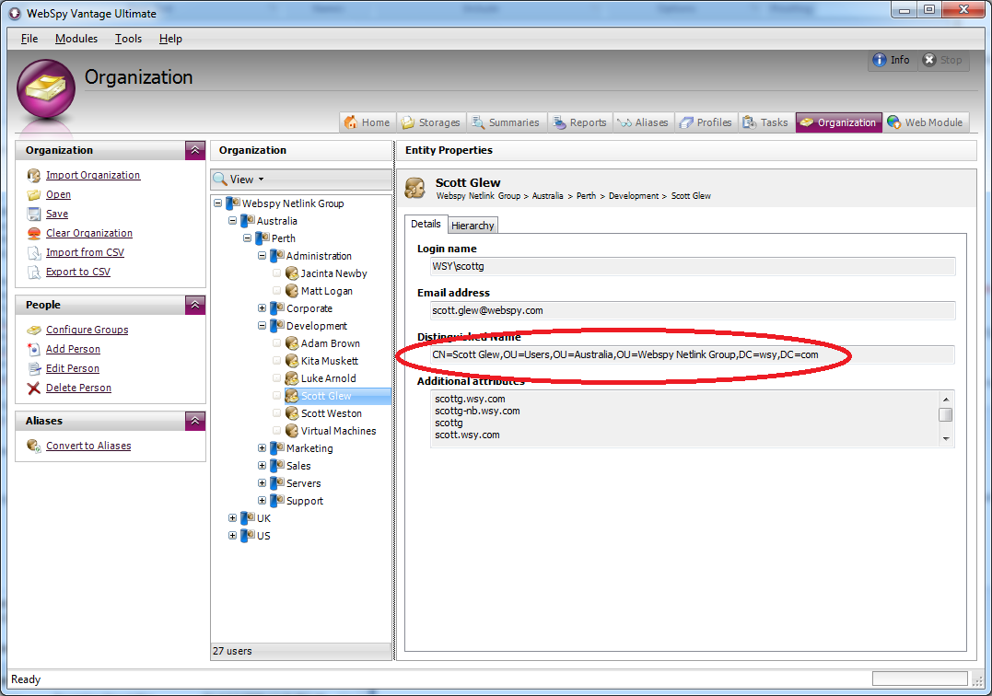Screen dimensions: 992x696
Task: Collapse the Administration tree node
Action: (262, 256)
